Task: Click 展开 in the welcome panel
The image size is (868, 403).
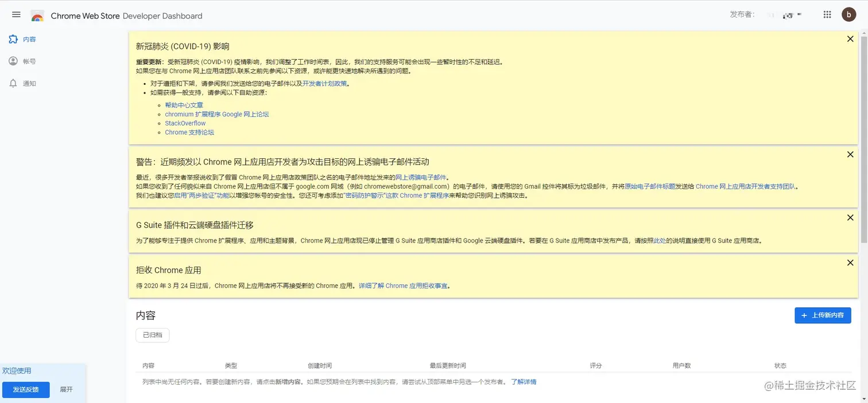Action: (66, 390)
